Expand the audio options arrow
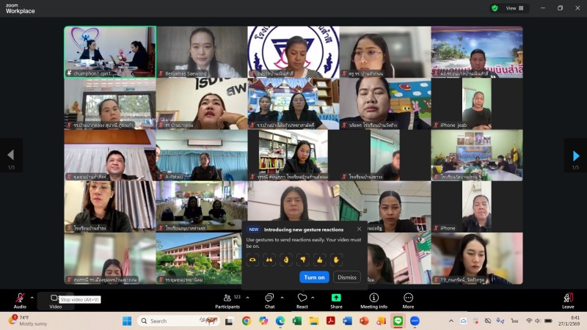 [x=32, y=297]
